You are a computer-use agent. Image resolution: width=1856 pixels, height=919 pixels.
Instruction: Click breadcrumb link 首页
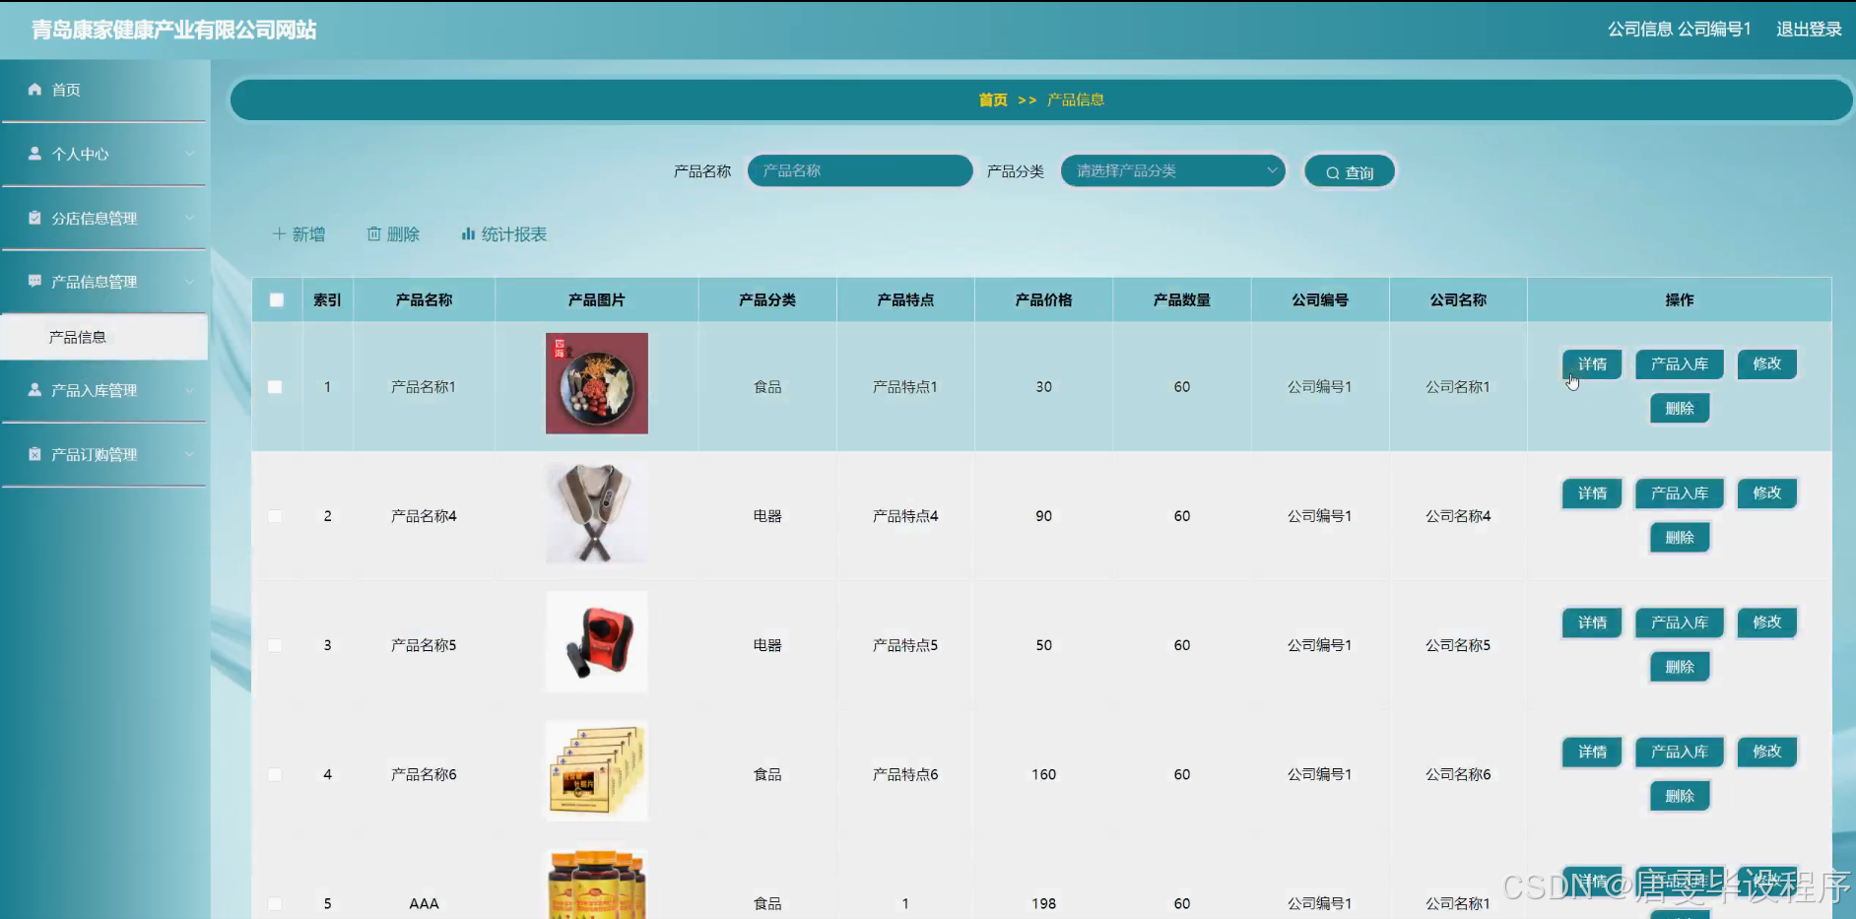pyautogui.click(x=993, y=99)
